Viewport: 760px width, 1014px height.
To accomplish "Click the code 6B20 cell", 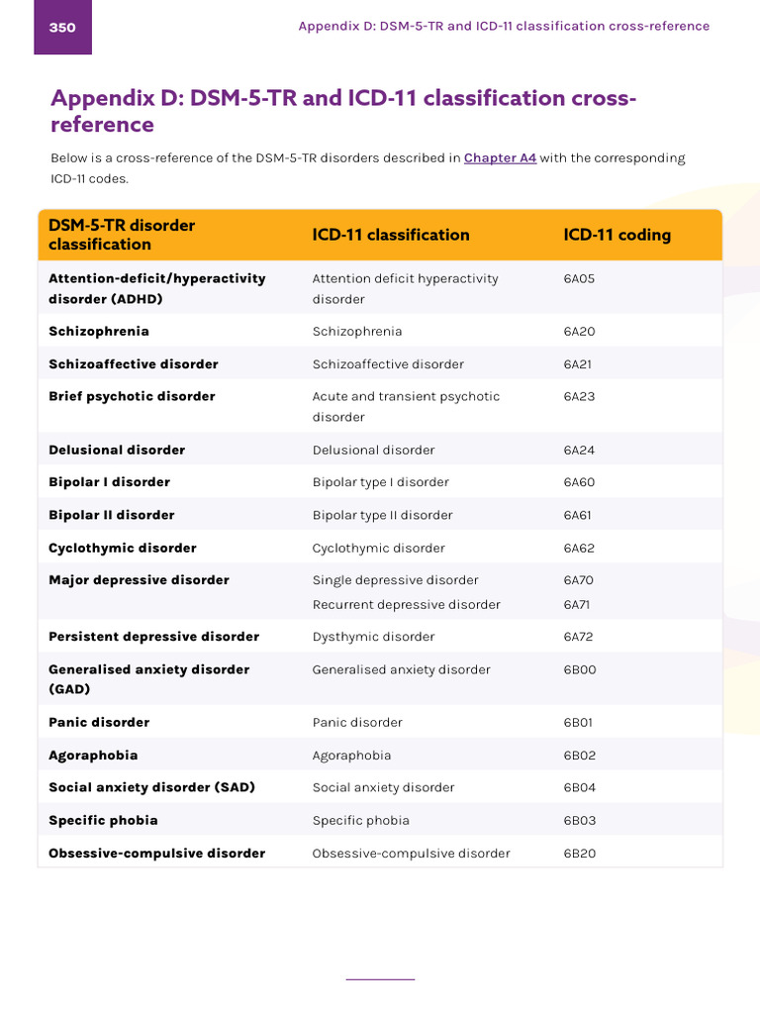I will click(x=579, y=854).
